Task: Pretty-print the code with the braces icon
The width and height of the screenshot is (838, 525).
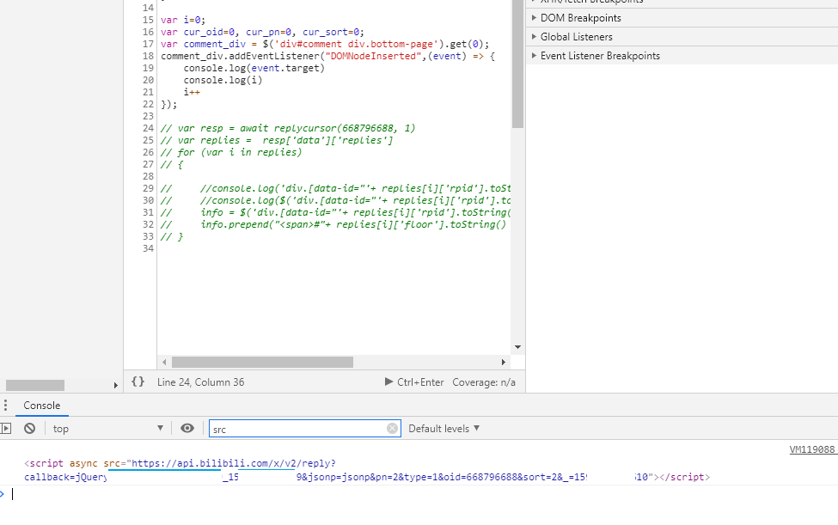Action: tap(138, 382)
